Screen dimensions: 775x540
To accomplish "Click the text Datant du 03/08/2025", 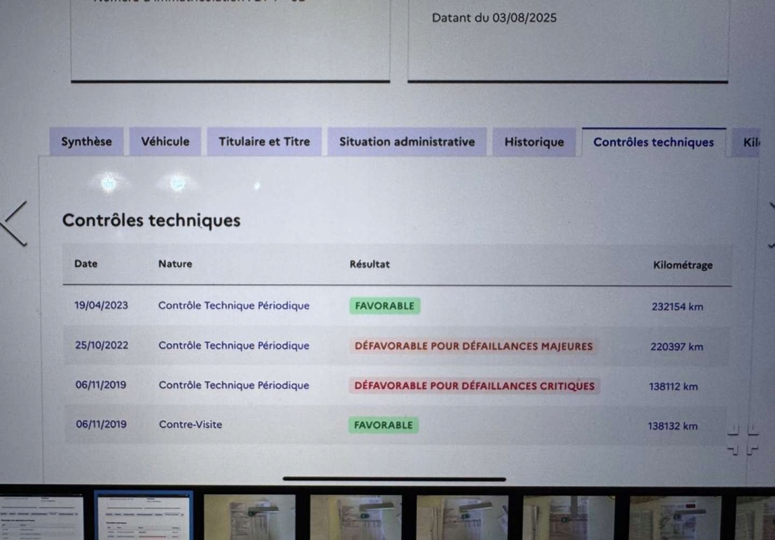I will coord(494,18).
